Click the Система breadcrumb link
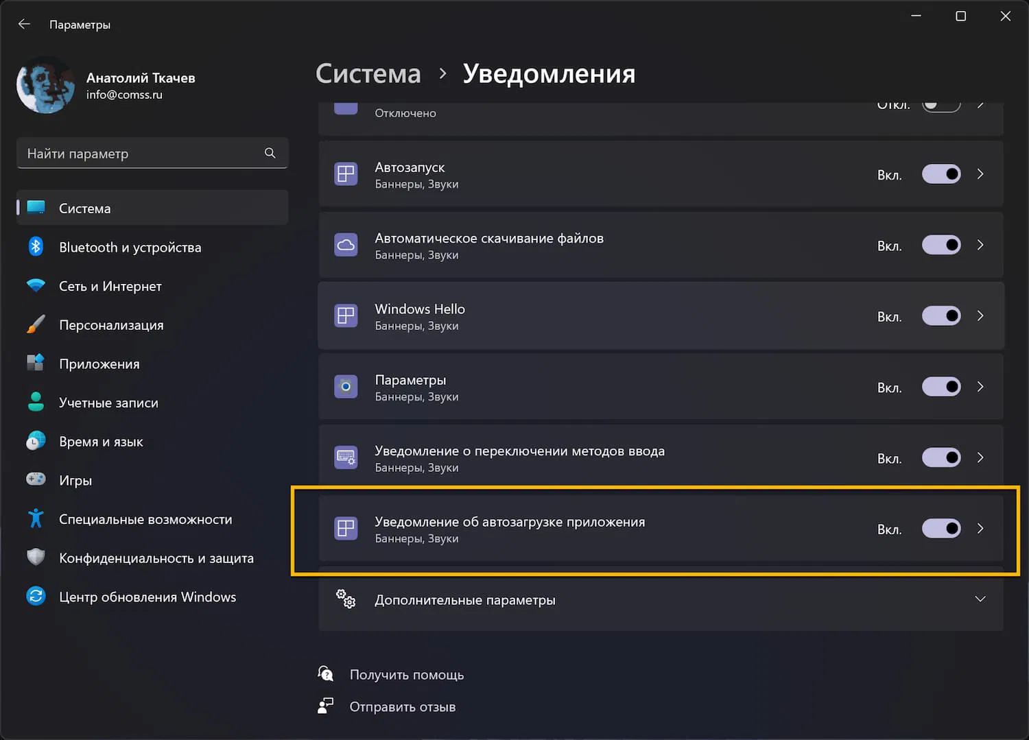 pyautogui.click(x=368, y=74)
